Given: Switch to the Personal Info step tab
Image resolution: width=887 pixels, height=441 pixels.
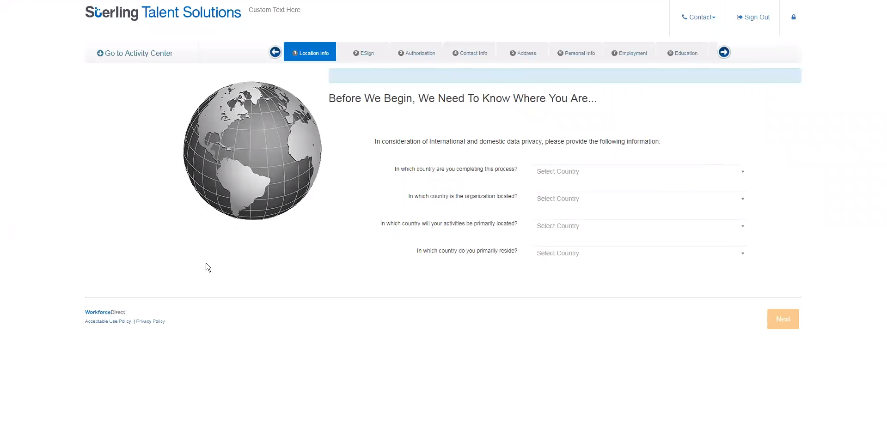Looking at the screenshot, I should (x=576, y=53).
